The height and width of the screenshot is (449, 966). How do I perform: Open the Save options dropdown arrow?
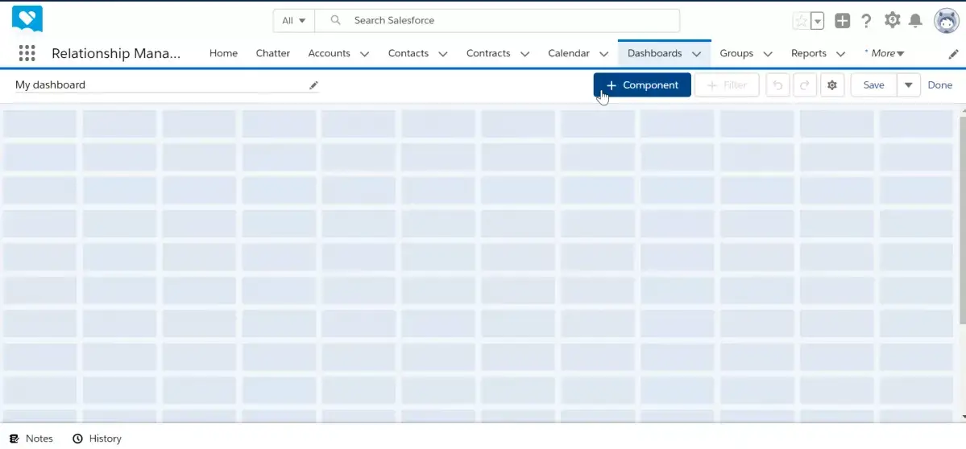[909, 85]
